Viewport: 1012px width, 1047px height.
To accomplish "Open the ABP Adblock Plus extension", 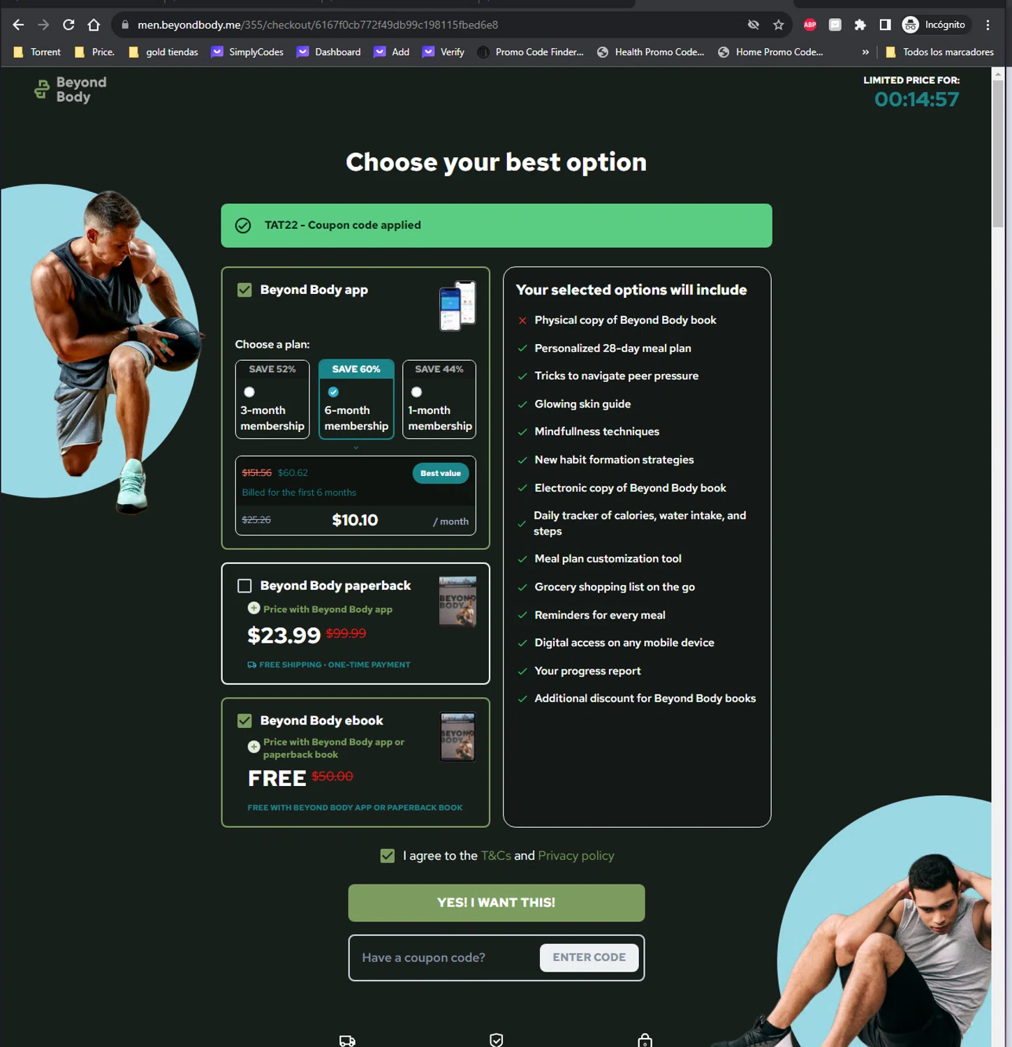I will pos(809,25).
